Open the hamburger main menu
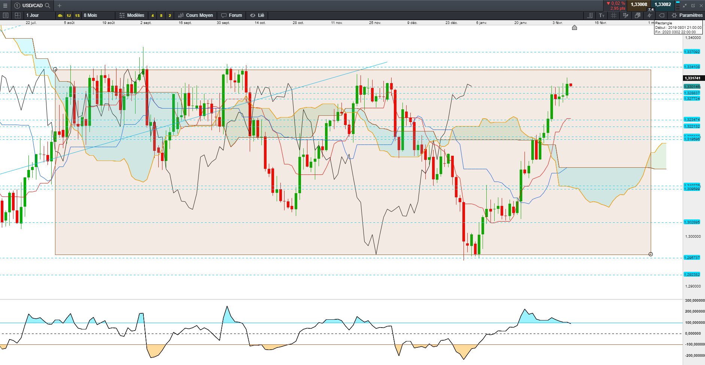 (x=5, y=6)
